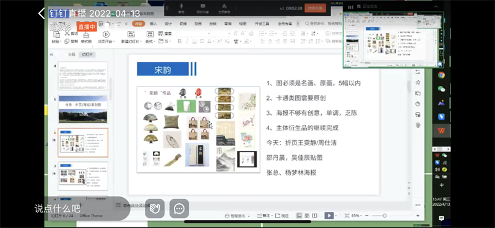Image resolution: width=495 pixels, height=228 pixels.
Task: Click the fit slide to window icon
Action: (x=347, y=216)
